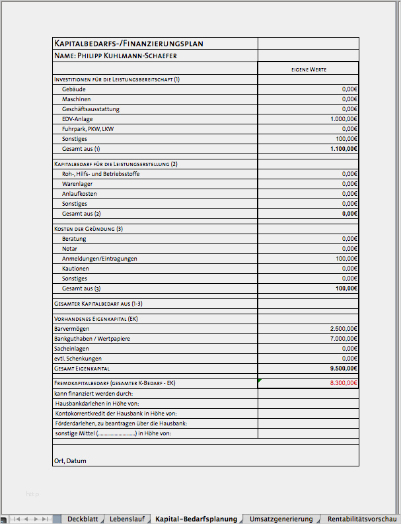
Task: Select the Gesamt Eigenkapital total 9.500,00€
Action: pyautogui.click(x=308, y=369)
